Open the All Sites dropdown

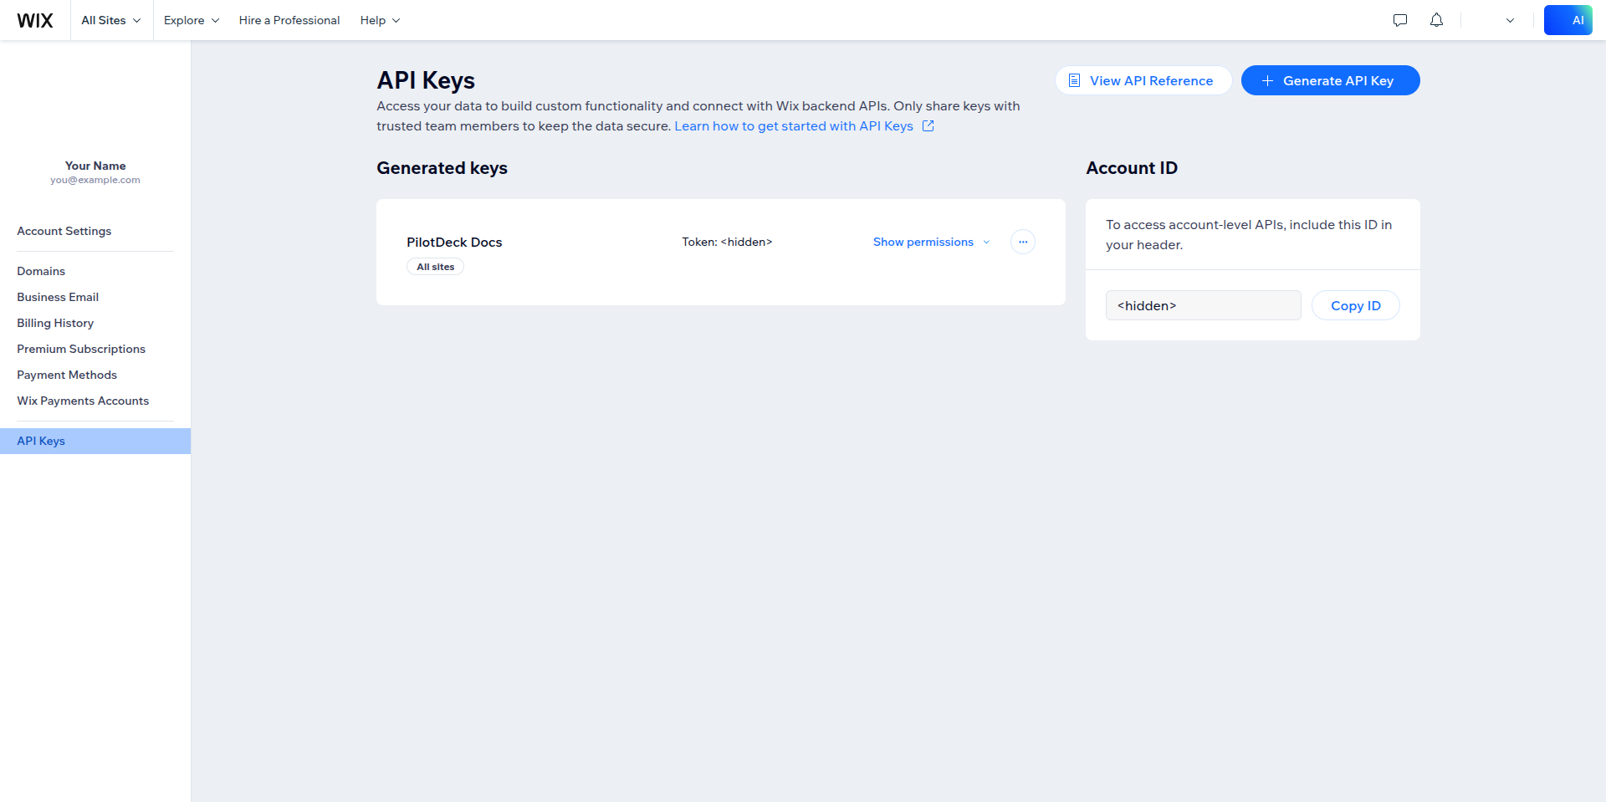pyautogui.click(x=110, y=20)
